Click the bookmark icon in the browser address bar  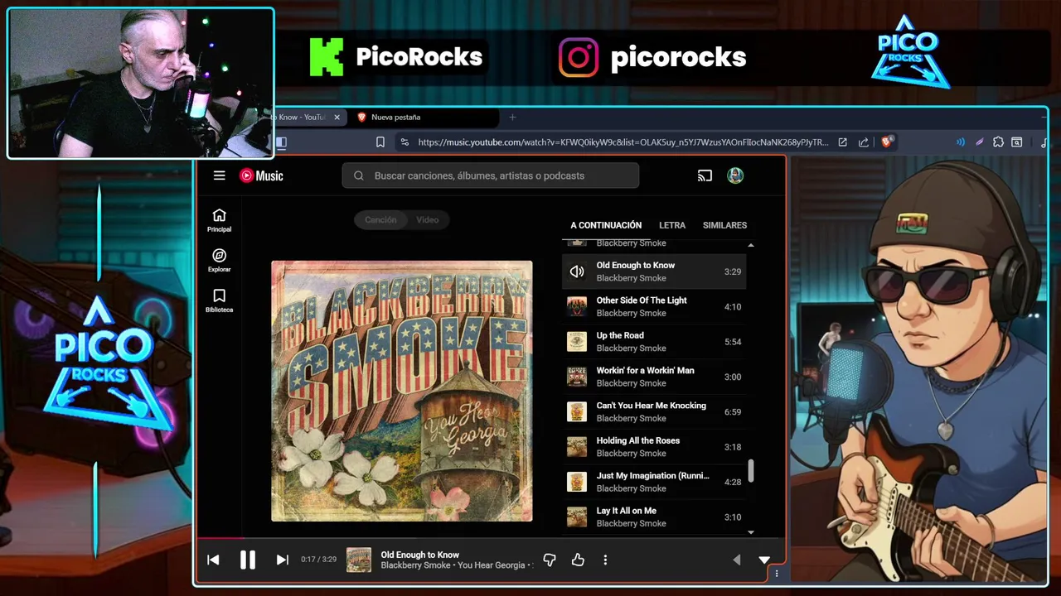pyautogui.click(x=380, y=142)
